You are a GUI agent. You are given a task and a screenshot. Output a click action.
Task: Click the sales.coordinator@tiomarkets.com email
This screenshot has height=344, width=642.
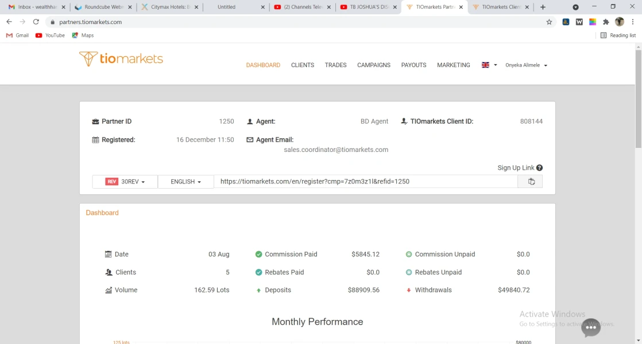336,150
